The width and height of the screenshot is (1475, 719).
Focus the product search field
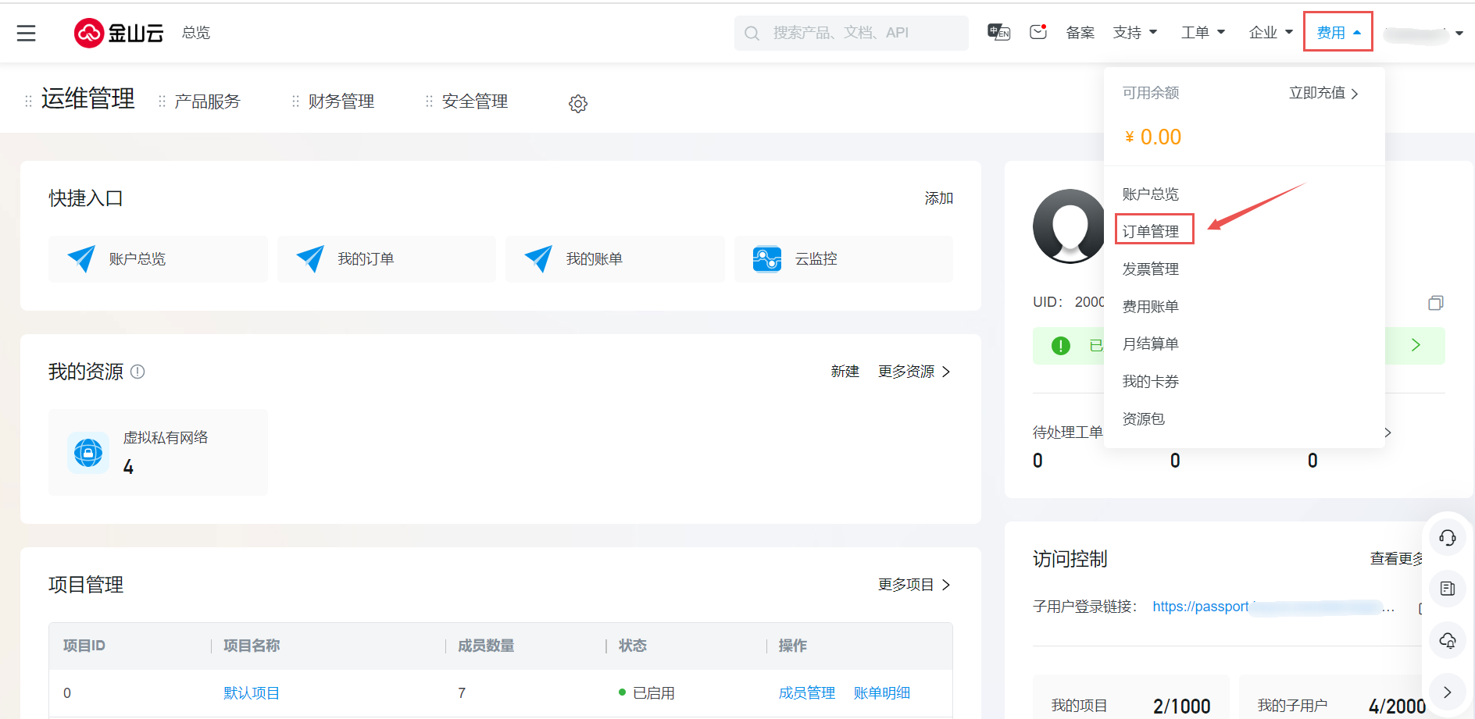(x=852, y=33)
